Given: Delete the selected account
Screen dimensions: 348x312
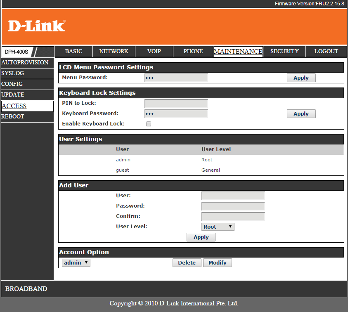Looking at the screenshot, I should [x=187, y=263].
